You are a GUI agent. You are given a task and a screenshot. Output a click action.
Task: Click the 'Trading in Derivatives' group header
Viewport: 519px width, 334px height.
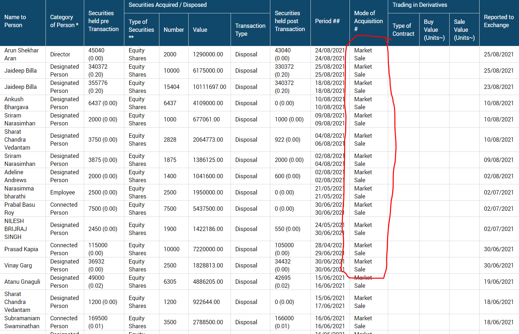[x=420, y=5]
